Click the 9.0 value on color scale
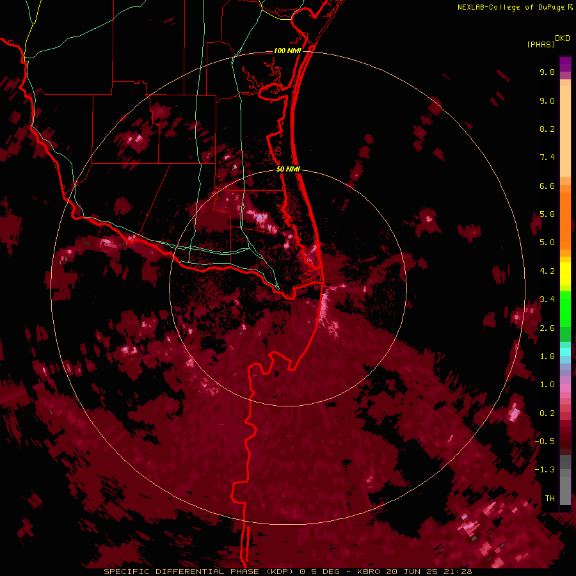This screenshot has height=576, width=576. pos(547,100)
